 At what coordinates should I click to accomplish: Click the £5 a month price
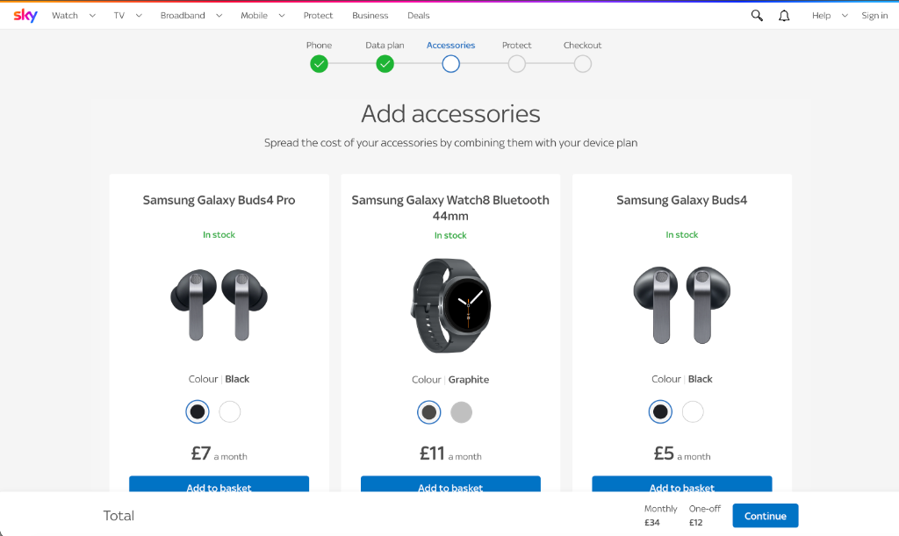click(682, 454)
